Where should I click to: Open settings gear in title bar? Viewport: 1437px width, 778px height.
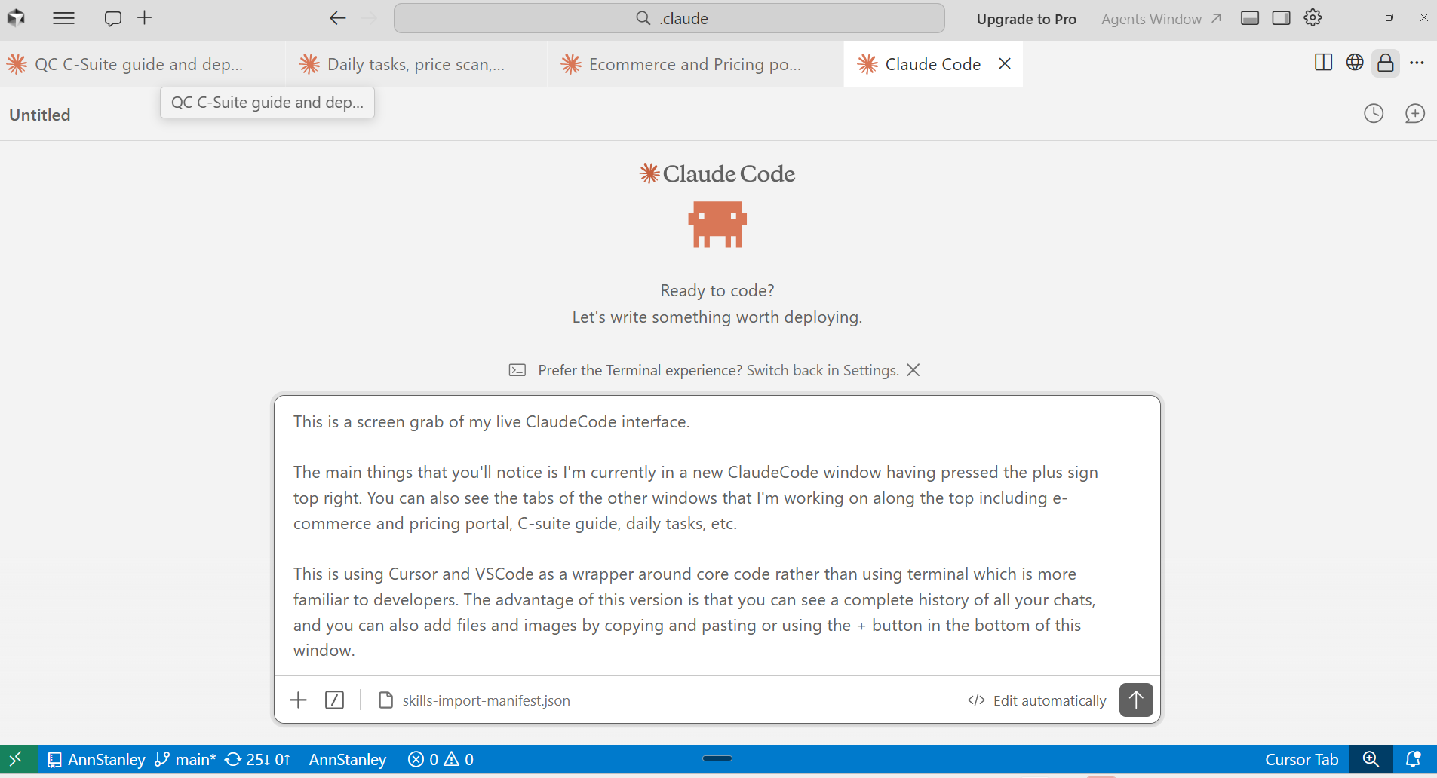tap(1313, 17)
